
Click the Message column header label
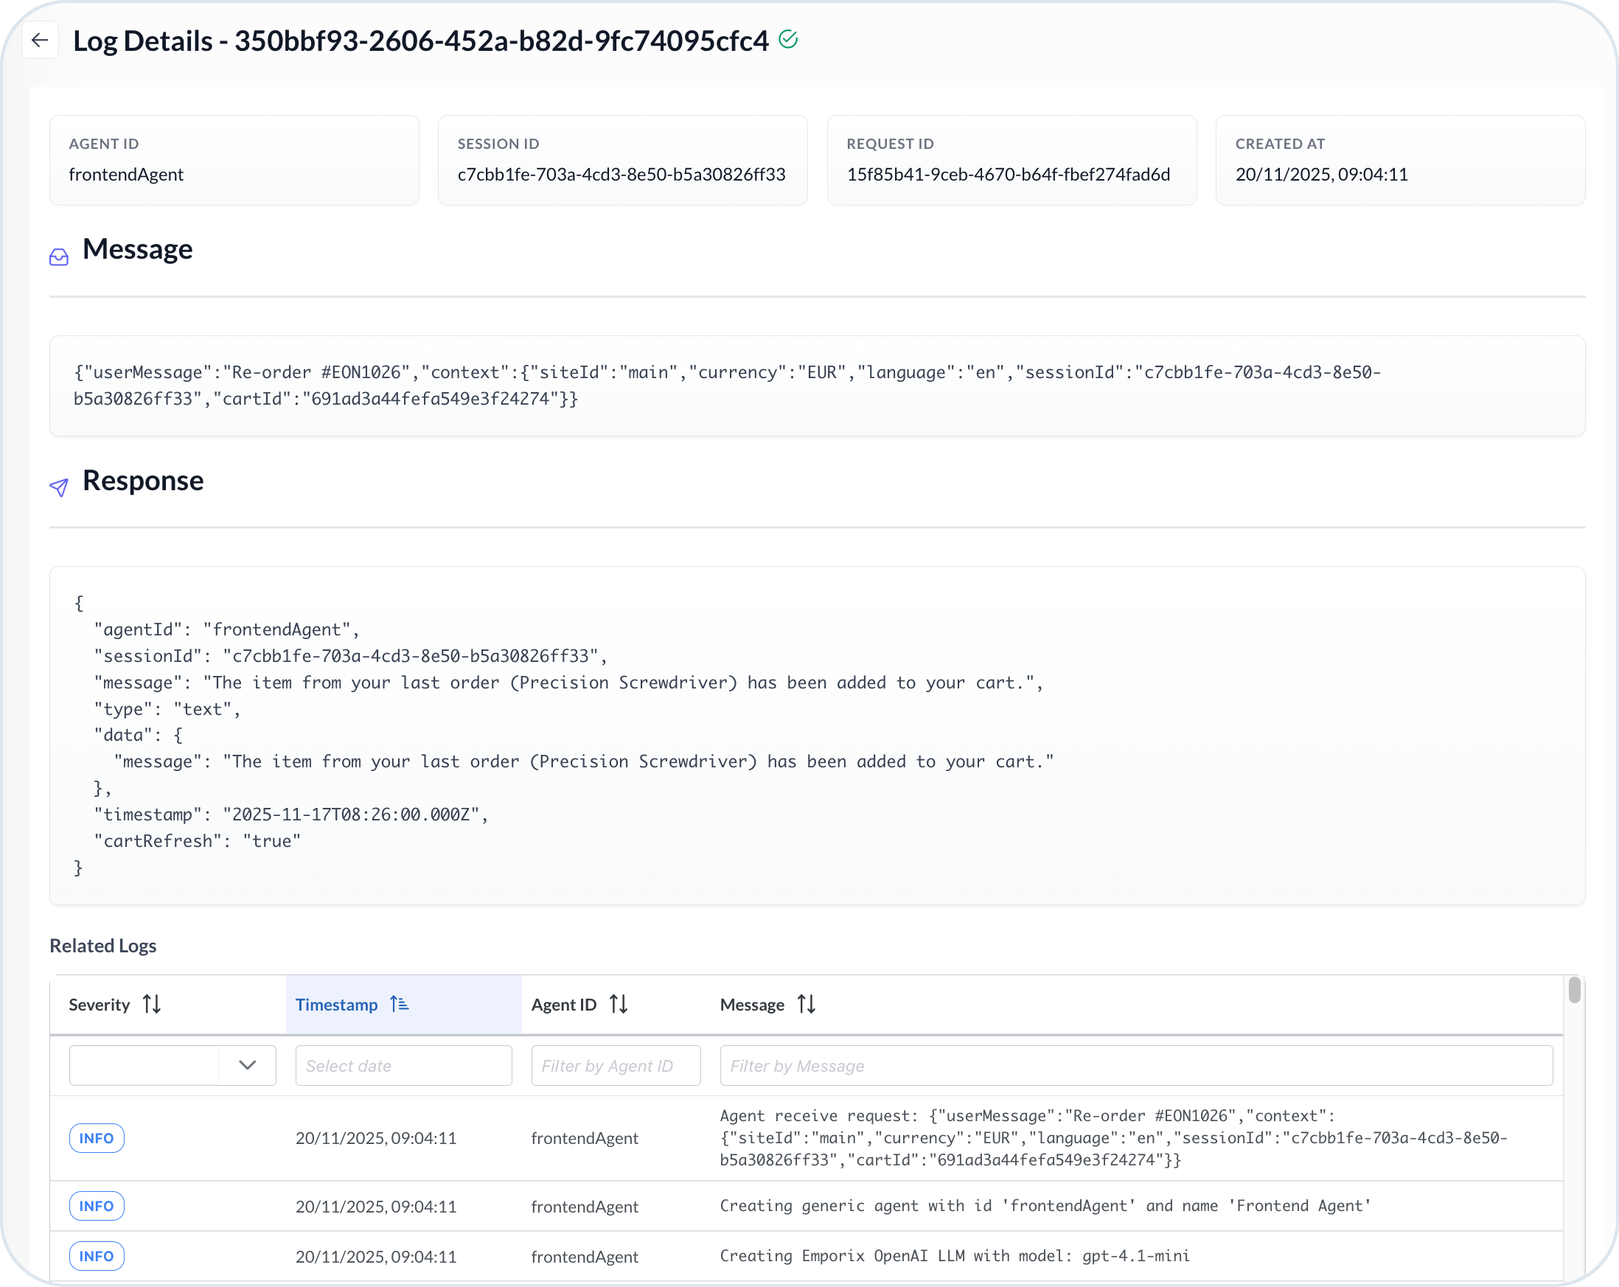point(753,1005)
